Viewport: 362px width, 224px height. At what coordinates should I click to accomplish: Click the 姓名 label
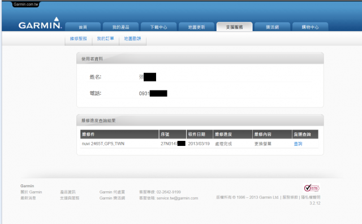pos(96,77)
